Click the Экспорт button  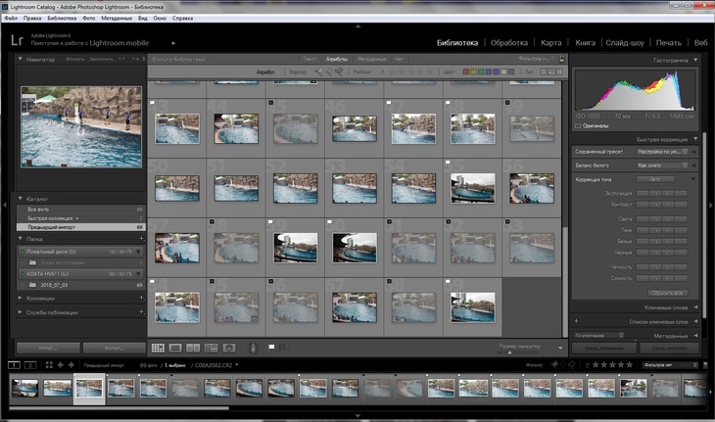114,349
